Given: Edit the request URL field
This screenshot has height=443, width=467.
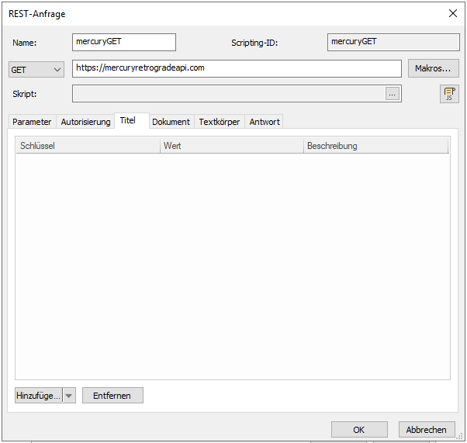Looking at the screenshot, I should click(x=237, y=68).
